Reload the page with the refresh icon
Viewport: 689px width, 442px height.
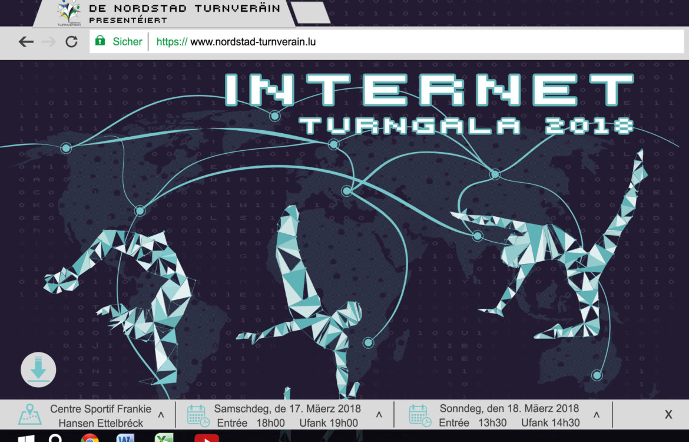click(x=71, y=42)
